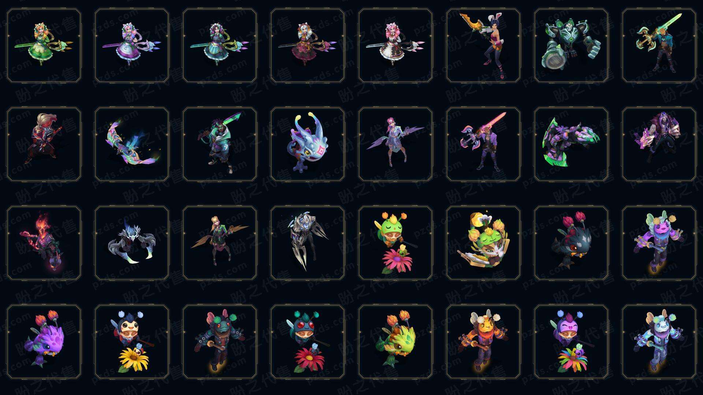Open the teal armored robot skin tile
The height and width of the screenshot is (395, 703).
571,46
